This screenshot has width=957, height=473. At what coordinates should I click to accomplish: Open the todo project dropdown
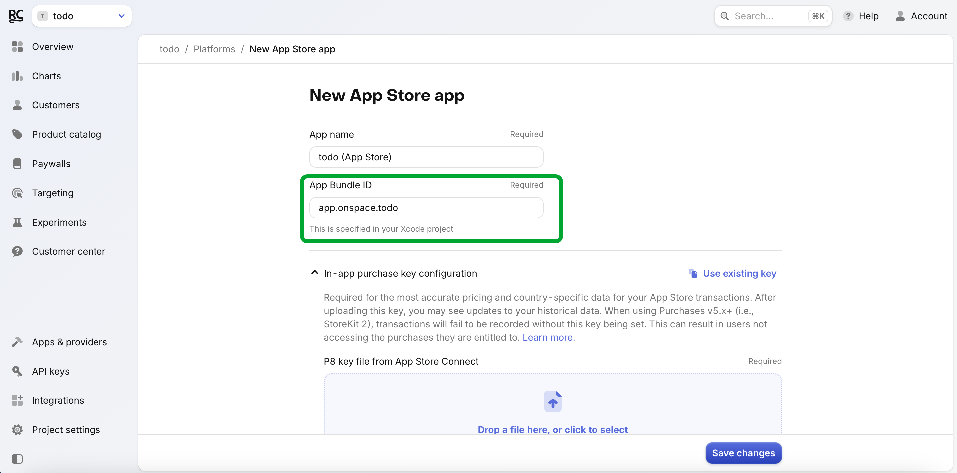pyautogui.click(x=82, y=16)
